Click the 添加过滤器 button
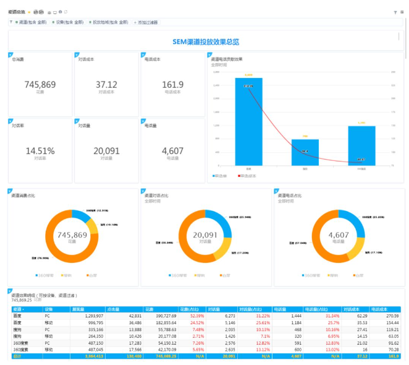The height and width of the screenshot is (365, 409). 146,22
